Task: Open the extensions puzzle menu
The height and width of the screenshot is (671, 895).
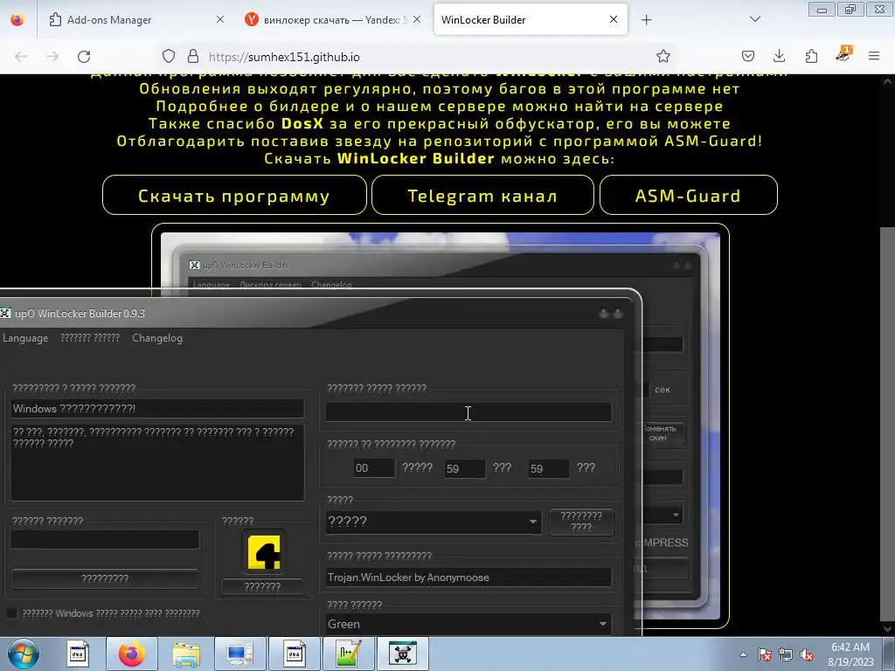Action: (811, 57)
